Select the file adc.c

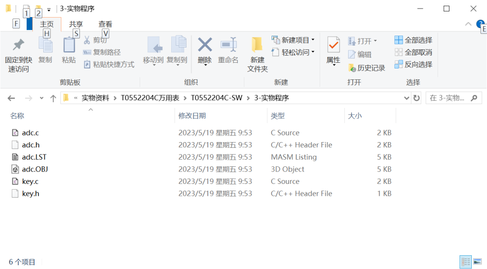pos(30,133)
